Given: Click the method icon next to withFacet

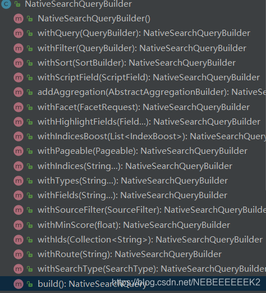Looking at the screenshot, I should click(19, 107).
